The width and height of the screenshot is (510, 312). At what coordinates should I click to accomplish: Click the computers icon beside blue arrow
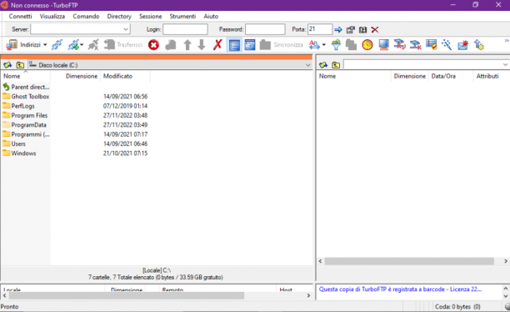[350, 30]
